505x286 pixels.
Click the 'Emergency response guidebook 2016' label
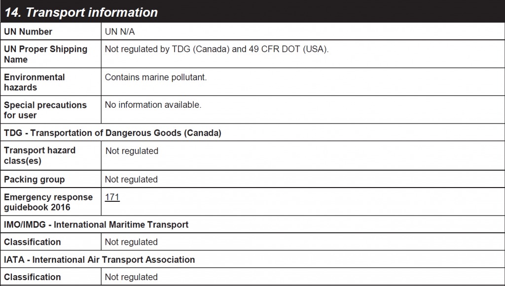pos(48,202)
